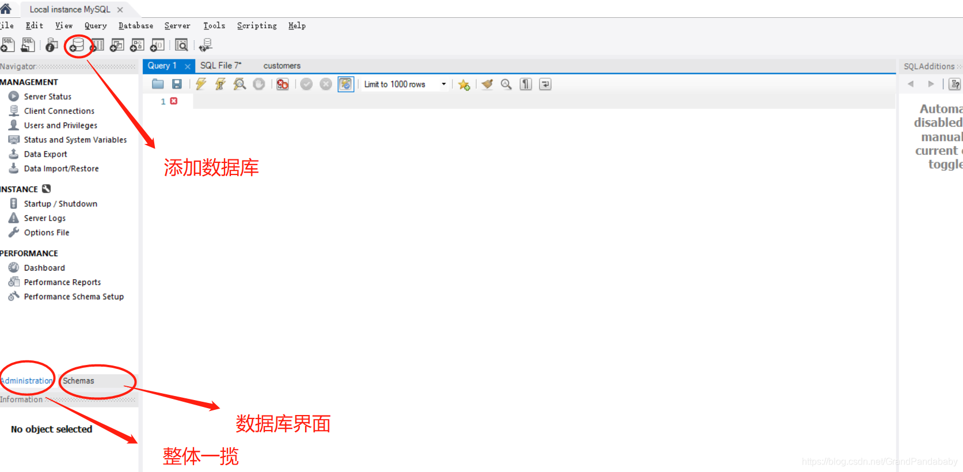Create a new stored procedure icon
963x472 pixels.
point(137,45)
